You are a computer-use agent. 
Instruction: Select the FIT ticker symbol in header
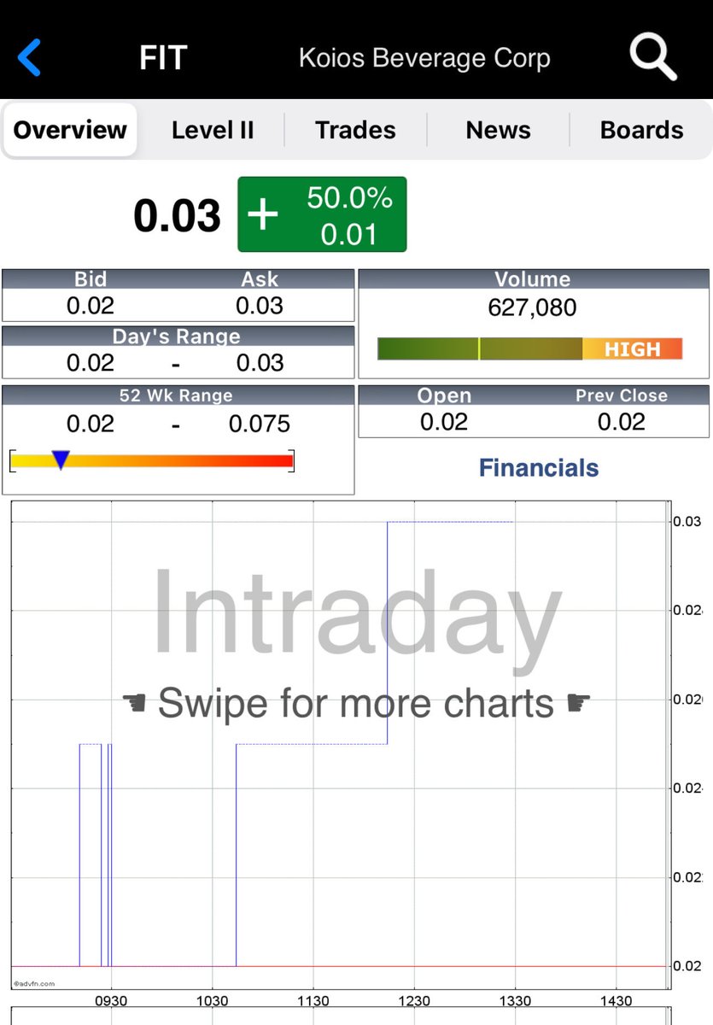tap(163, 58)
